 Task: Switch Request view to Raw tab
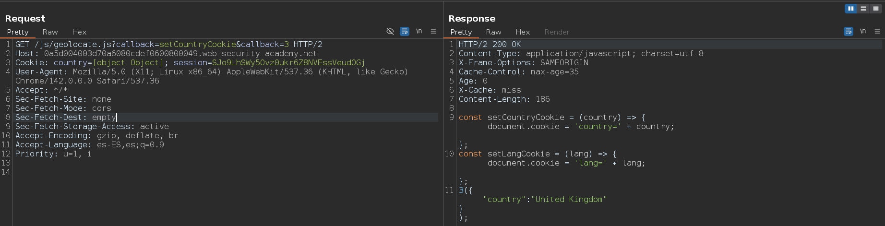[50, 32]
